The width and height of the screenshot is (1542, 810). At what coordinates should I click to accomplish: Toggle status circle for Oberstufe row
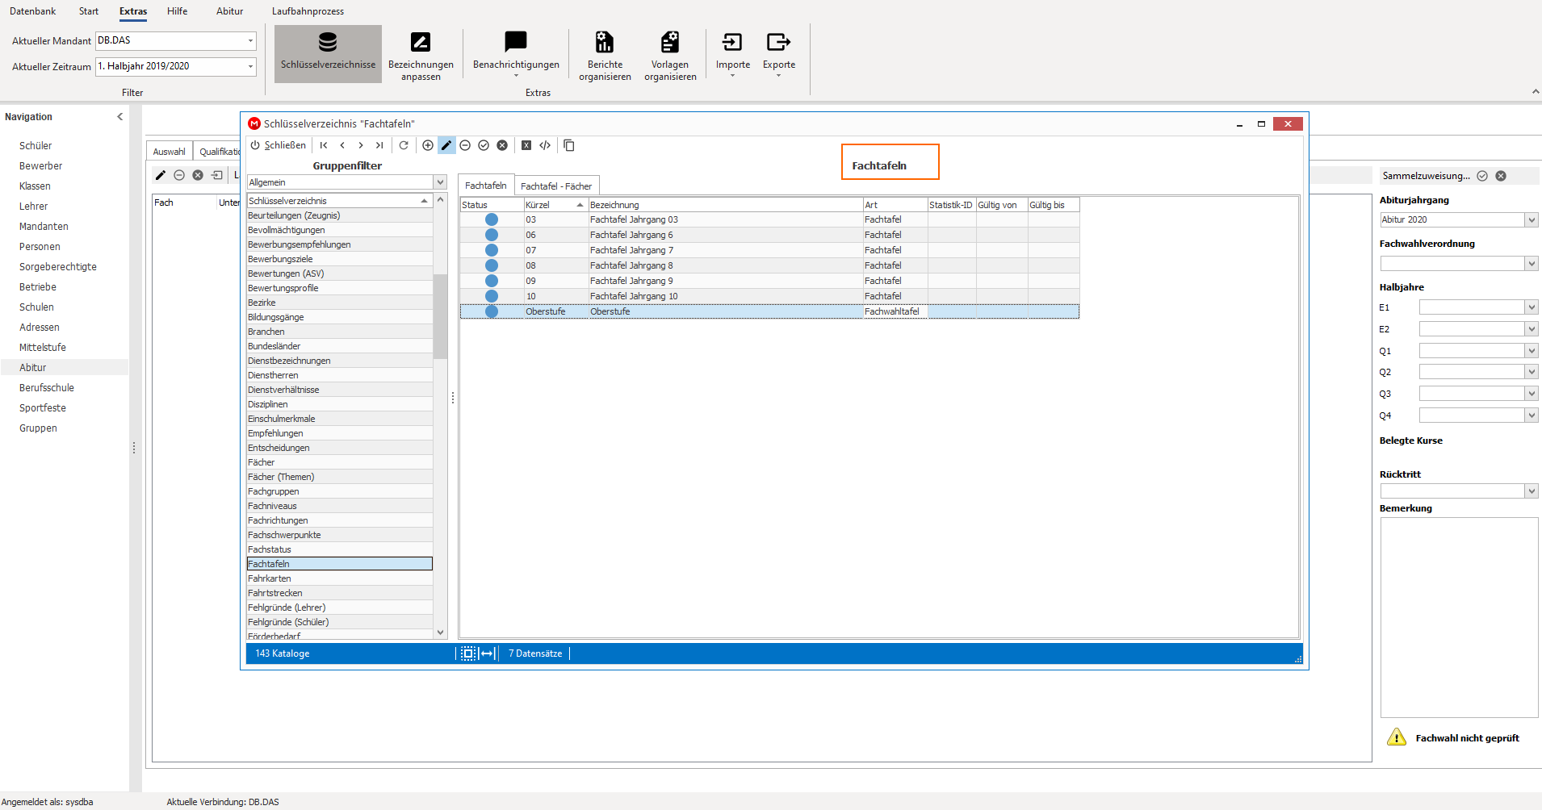click(492, 311)
